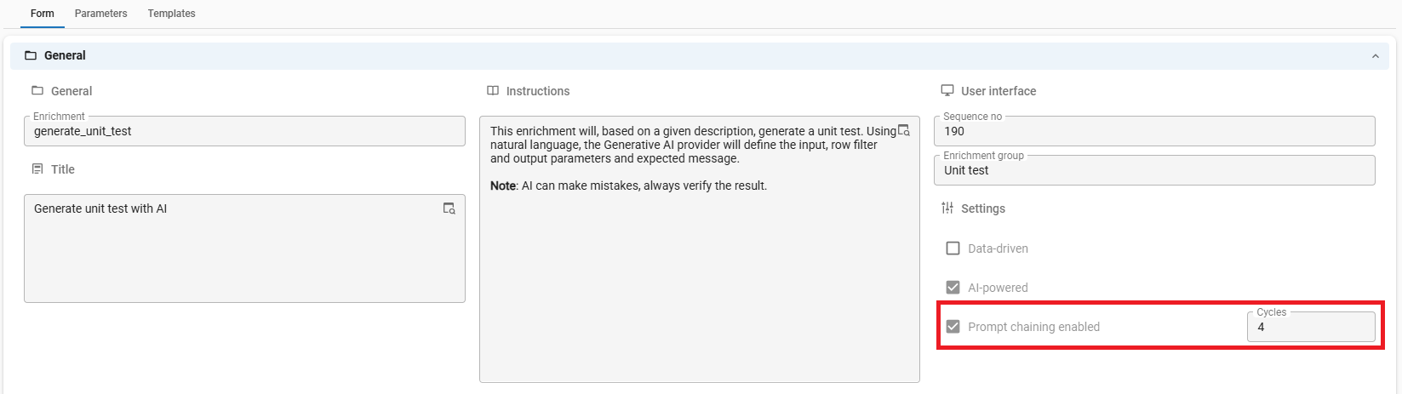Switch to the Templates tab

pyautogui.click(x=172, y=14)
